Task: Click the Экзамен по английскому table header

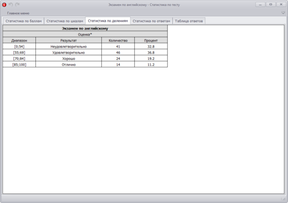Action: 85,28
